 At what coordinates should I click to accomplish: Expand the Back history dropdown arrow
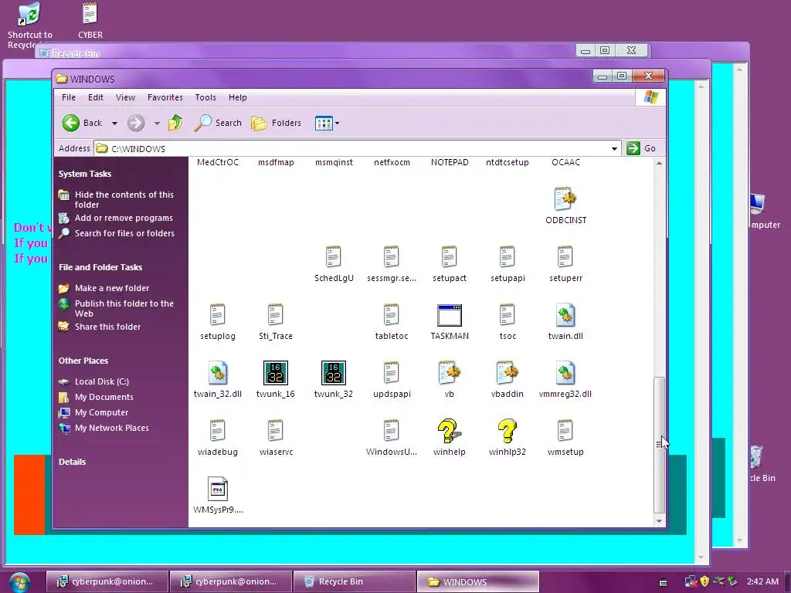(114, 123)
